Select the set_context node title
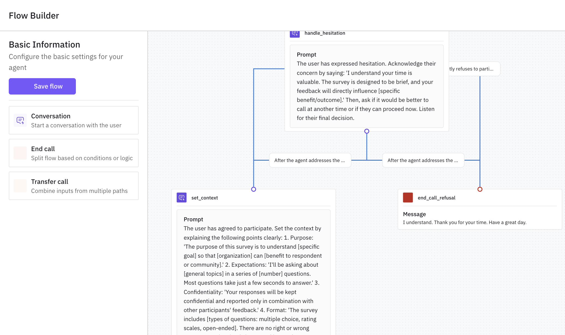The width and height of the screenshot is (565, 335). click(x=204, y=198)
